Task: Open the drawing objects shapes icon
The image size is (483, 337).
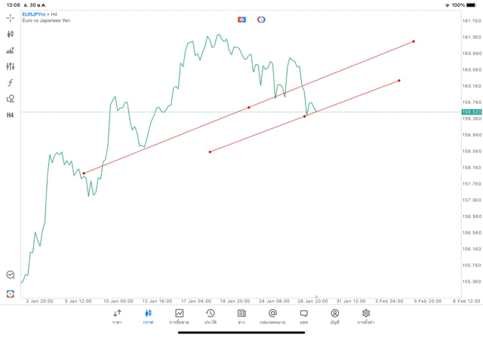Action: (x=11, y=99)
